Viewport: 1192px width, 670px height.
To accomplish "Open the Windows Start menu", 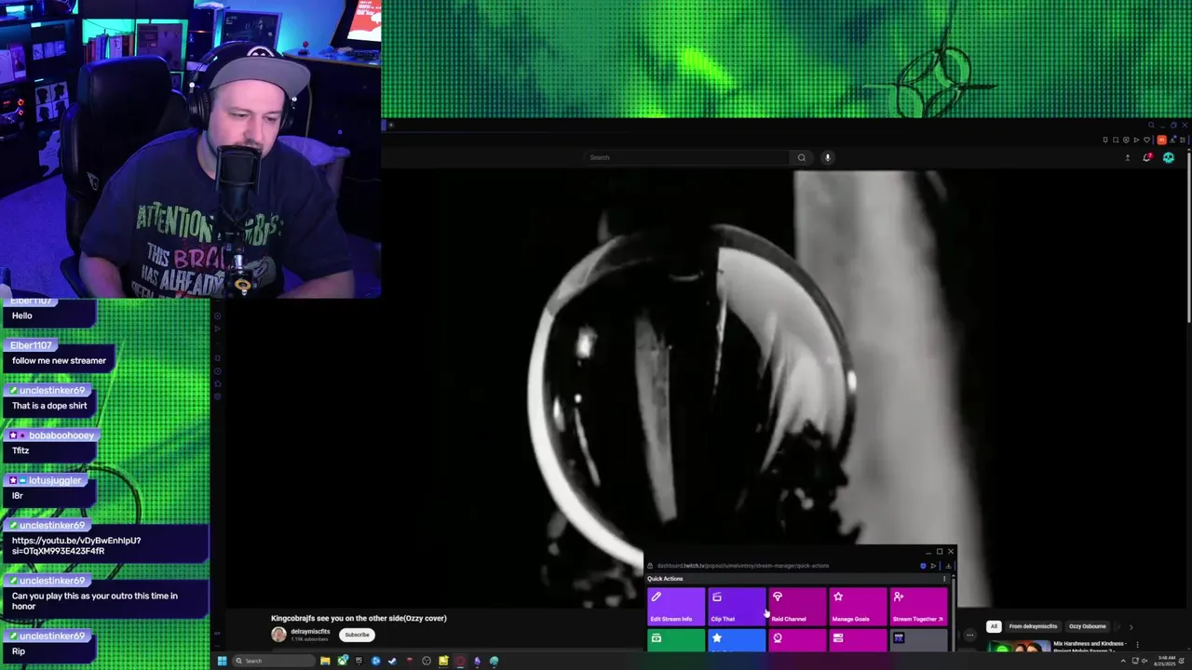I will point(223,661).
